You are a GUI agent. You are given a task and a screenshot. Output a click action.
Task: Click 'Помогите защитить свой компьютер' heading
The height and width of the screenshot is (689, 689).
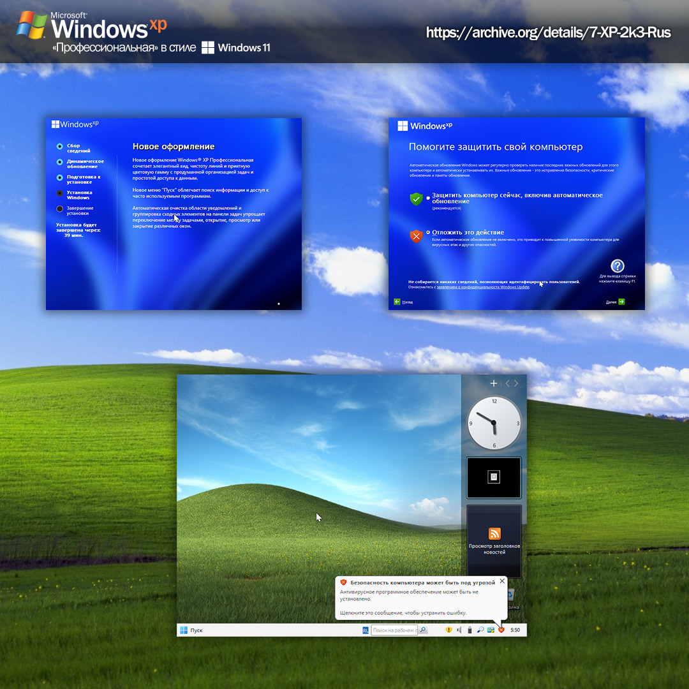pyautogui.click(x=496, y=147)
